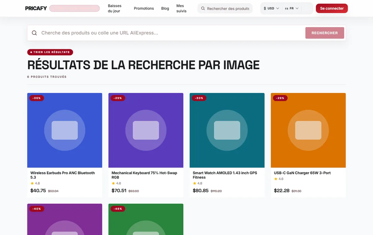Click the -40% badge on purple card
This screenshot has width=373, height=235.
click(37, 209)
